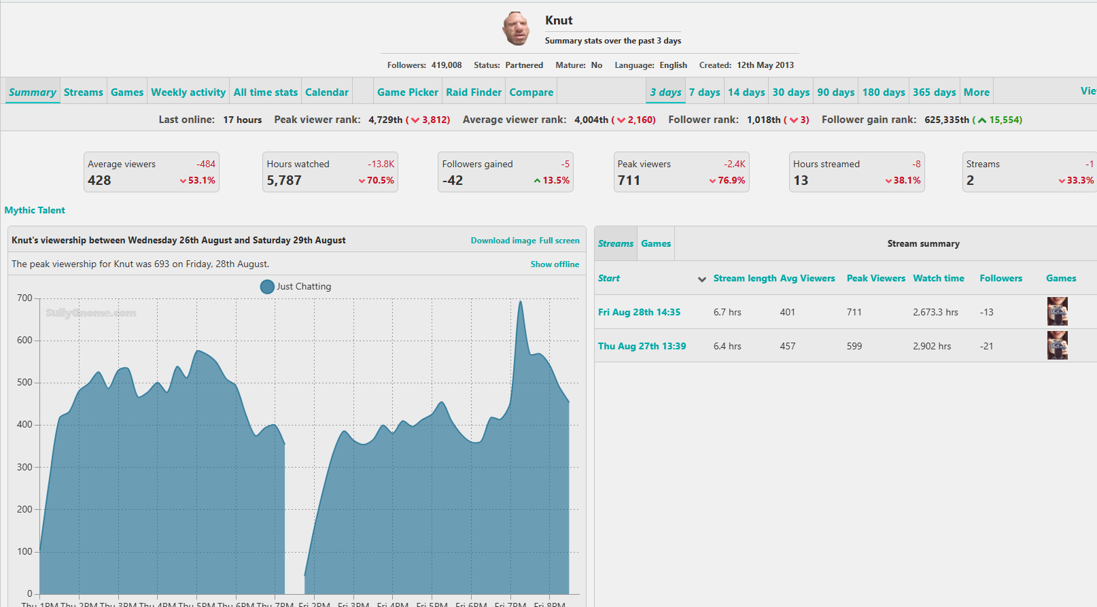Viewport: 1097px width, 607px height.
Task: Open the Games navigation tab
Action: pos(127,92)
